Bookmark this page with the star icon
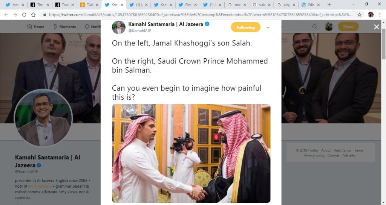The width and height of the screenshot is (386, 205). click(x=360, y=15)
